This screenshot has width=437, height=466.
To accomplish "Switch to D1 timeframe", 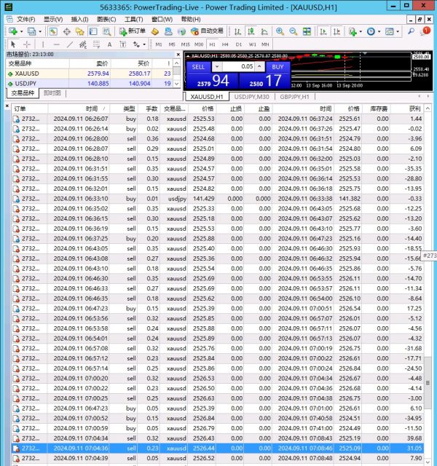I will (239, 44).
